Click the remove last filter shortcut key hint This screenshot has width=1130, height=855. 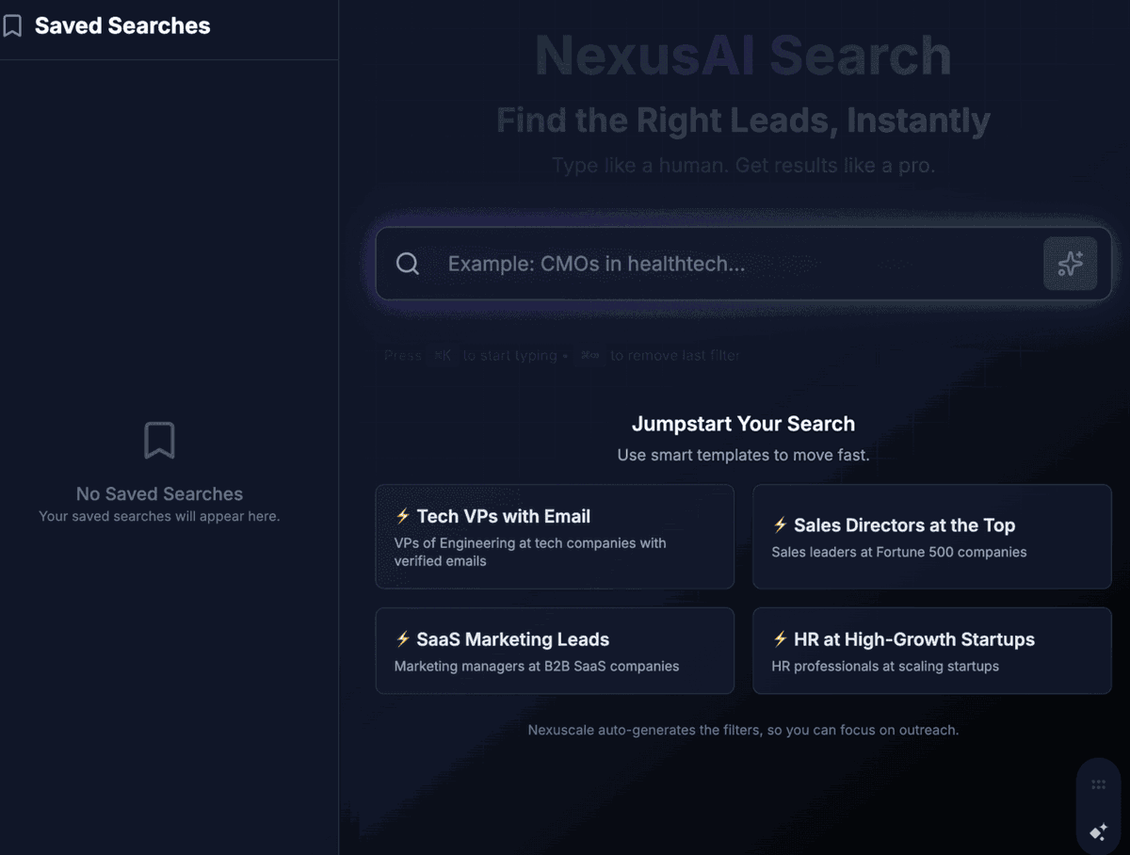click(590, 356)
